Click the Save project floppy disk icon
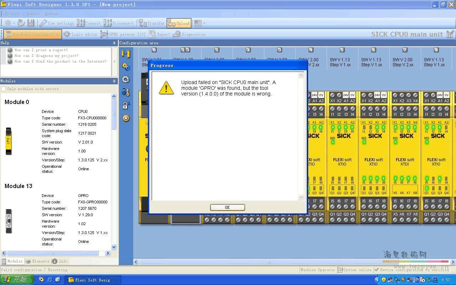456x285 pixels. coord(31,23)
